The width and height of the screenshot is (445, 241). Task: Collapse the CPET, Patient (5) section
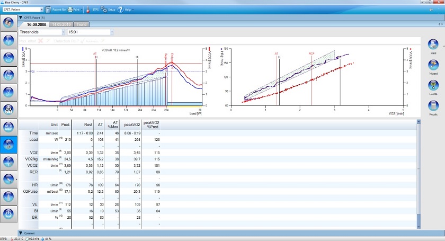[21, 17]
